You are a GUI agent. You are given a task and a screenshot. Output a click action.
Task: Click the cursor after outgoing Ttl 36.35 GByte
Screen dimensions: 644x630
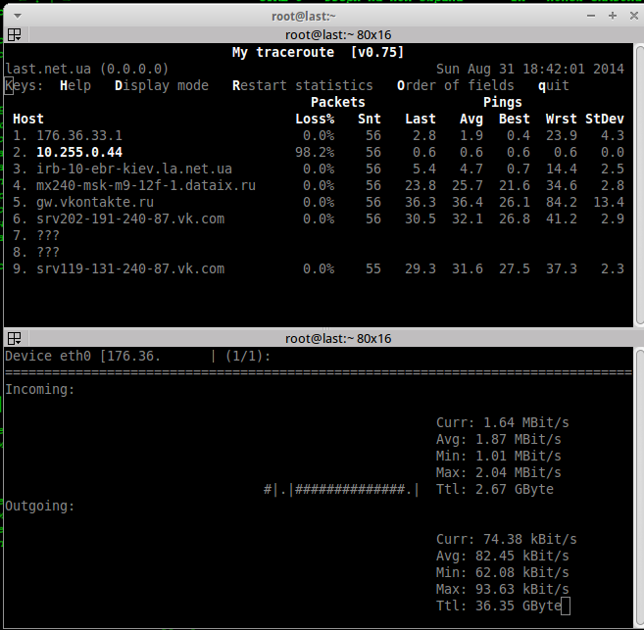[566, 606]
